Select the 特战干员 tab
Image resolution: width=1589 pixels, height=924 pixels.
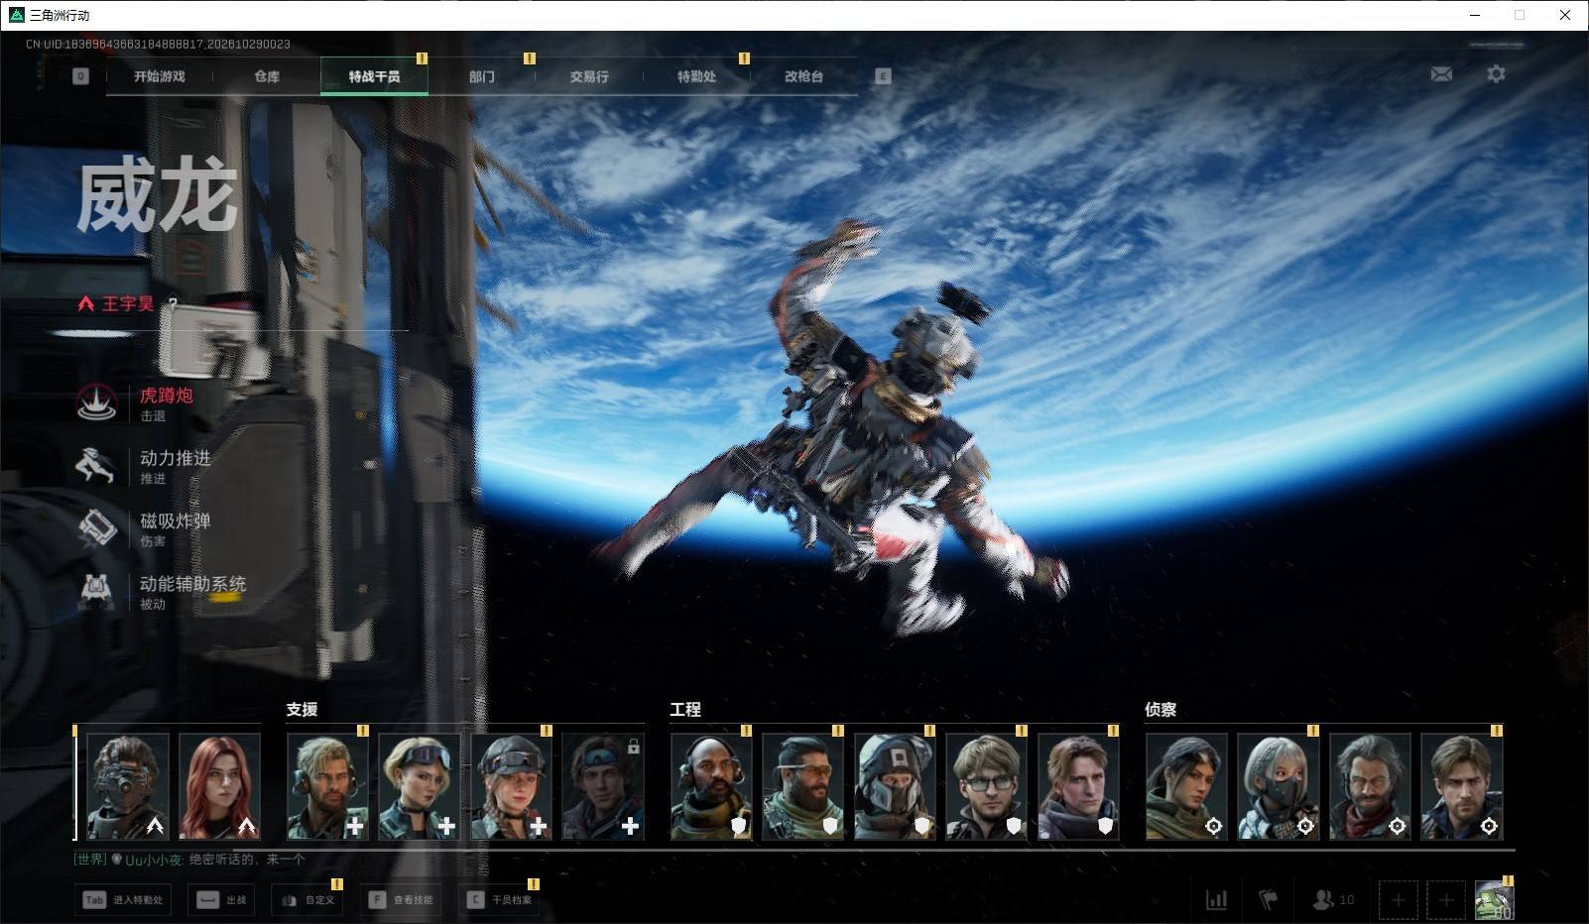[374, 76]
